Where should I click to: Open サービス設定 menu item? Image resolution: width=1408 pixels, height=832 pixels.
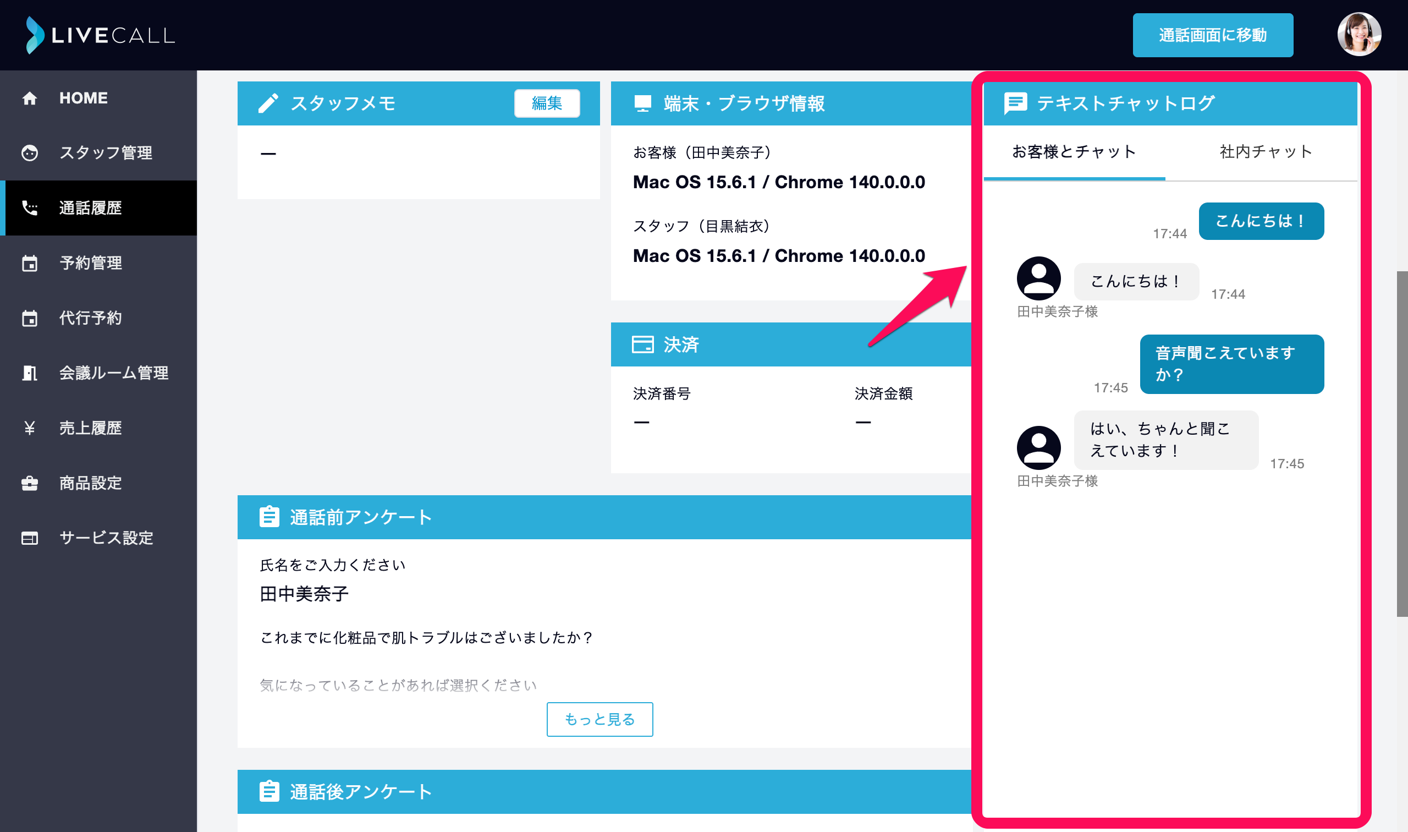point(98,538)
